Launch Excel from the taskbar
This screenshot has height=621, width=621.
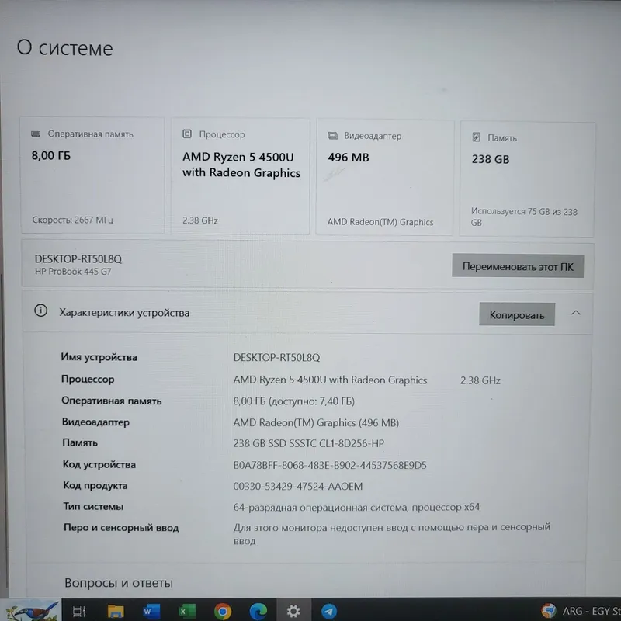point(187,611)
